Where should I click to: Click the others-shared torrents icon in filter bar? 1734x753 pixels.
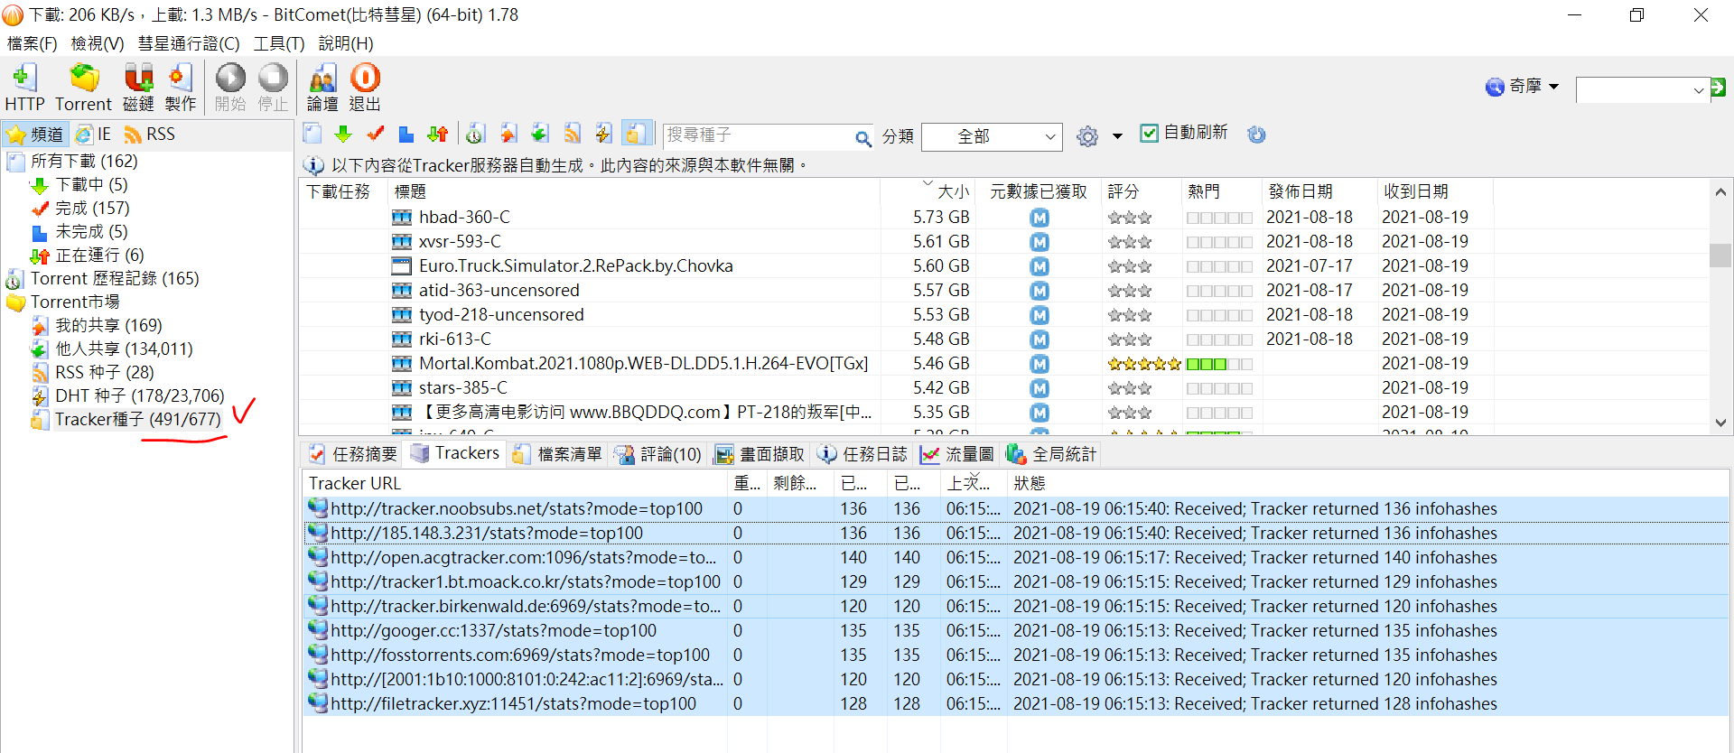point(540,134)
